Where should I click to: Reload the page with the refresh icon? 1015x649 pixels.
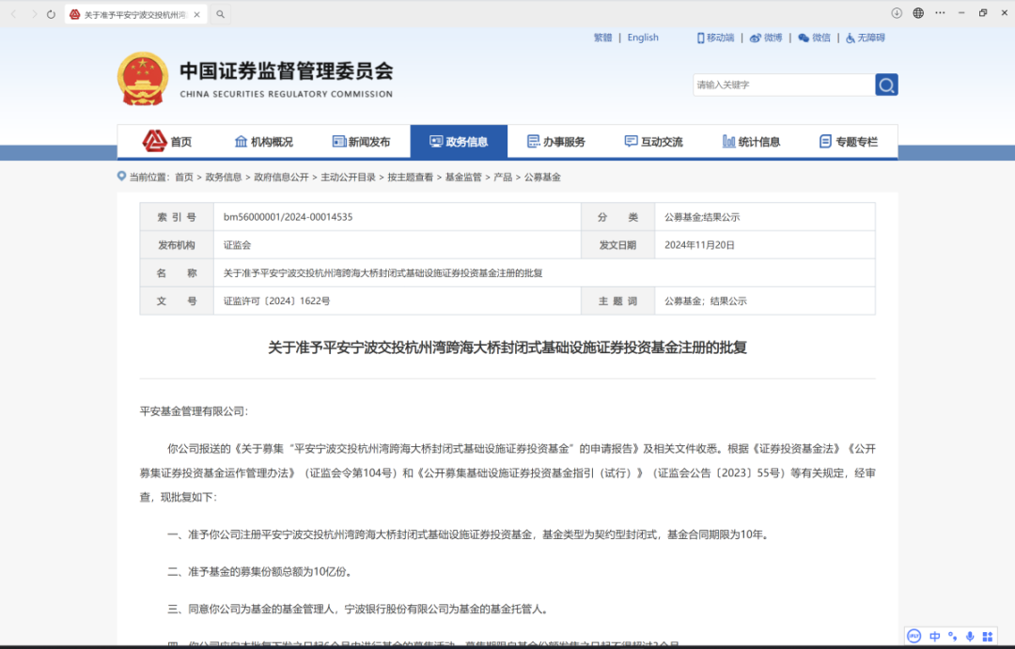pos(51,13)
